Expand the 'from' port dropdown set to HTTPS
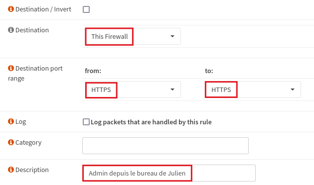Screen dimensions: 314x185 [133, 90]
